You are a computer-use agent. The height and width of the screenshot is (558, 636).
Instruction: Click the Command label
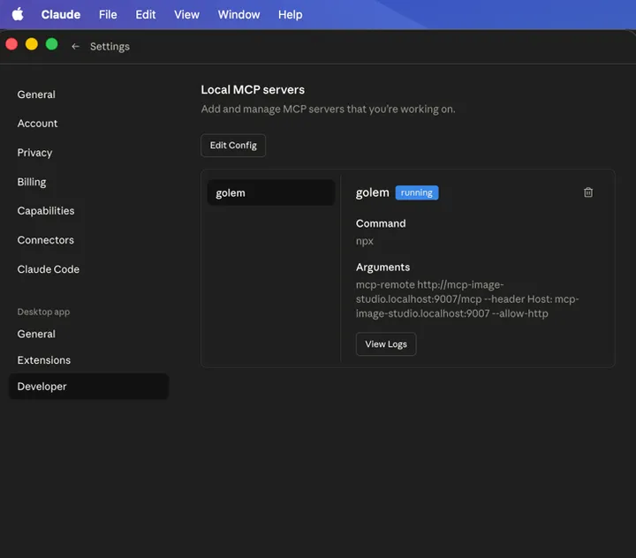click(381, 223)
